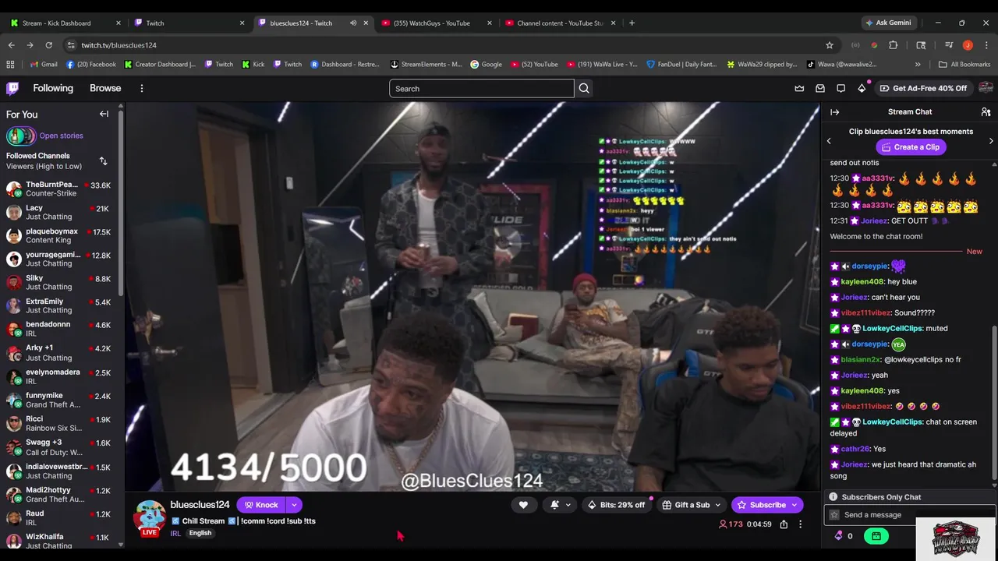Click the Create a Clip button
The image size is (998, 561).
[x=910, y=147]
